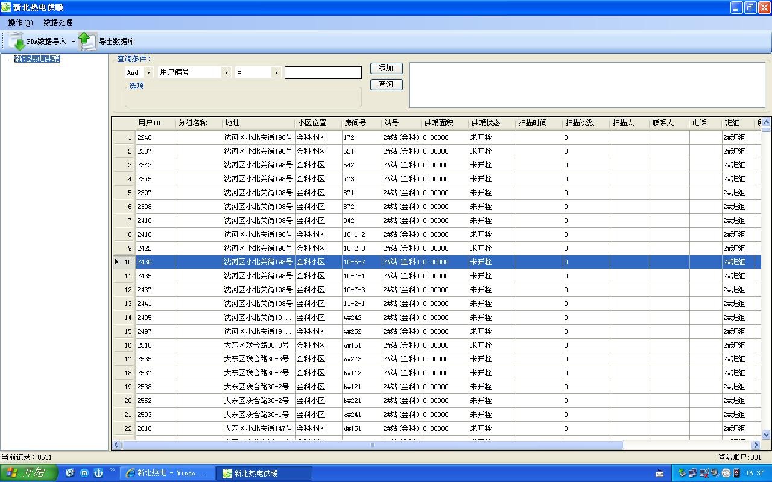Click the 供暖状态 column header
This screenshot has height=482, width=772.
coord(486,123)
